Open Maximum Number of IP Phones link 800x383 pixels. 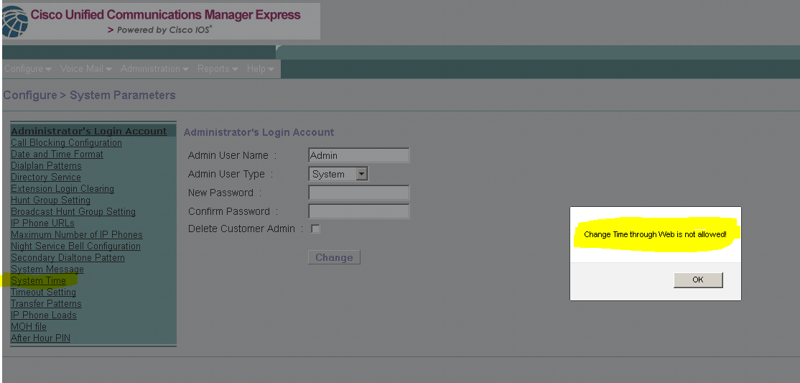tap(77, 234)
